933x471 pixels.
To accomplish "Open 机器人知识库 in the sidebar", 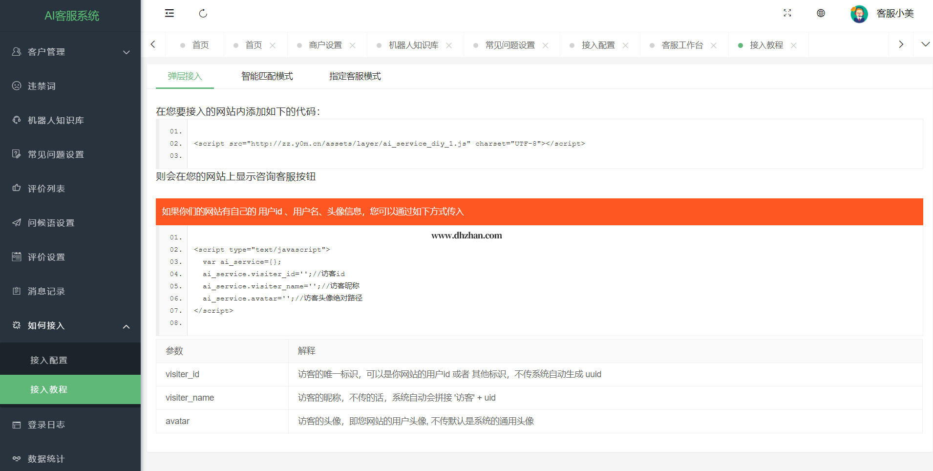I will (56, 120).
